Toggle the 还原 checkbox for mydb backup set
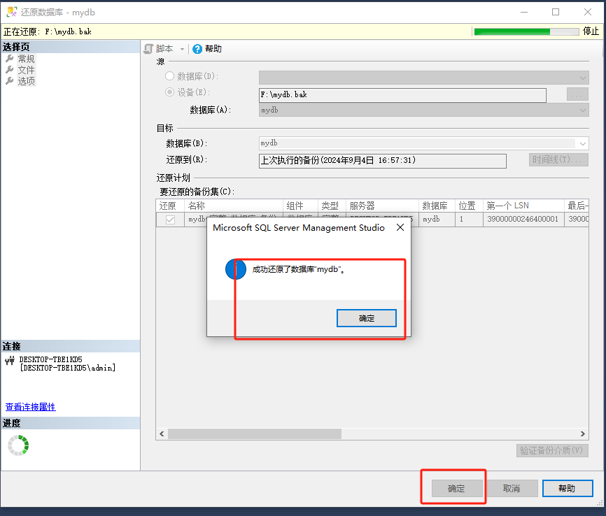 click(x=170, y=220)
